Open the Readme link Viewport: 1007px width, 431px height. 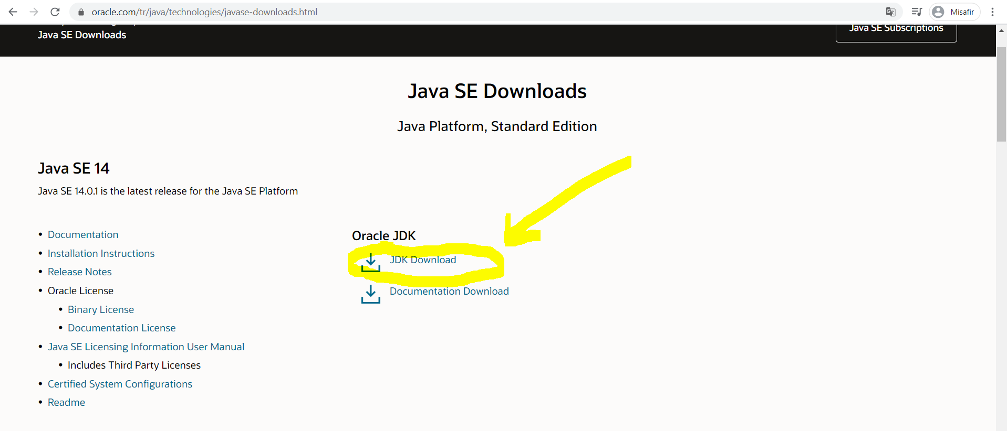tap(66, 402)
